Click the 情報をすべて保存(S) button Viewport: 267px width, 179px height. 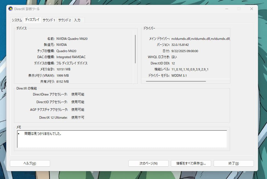(191, 163)
